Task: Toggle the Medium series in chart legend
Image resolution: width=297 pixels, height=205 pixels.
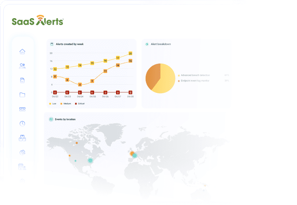Action: point(65,104)
